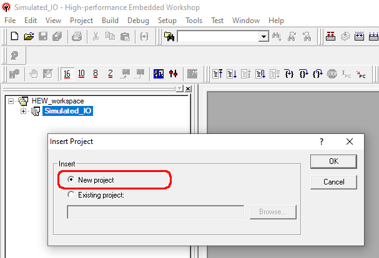Select binary radix 2 icon
The image size is (379, 258).
coord(110,74)
